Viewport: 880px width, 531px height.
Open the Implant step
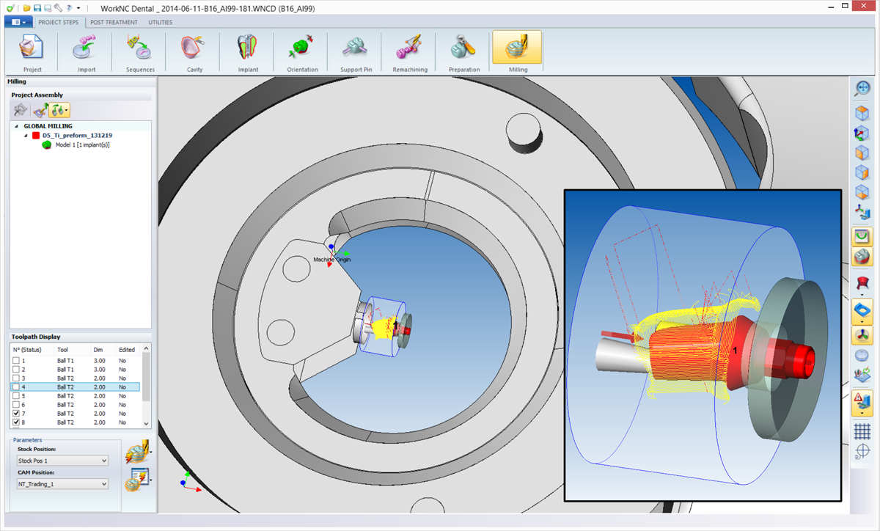(x=249, y=53)
